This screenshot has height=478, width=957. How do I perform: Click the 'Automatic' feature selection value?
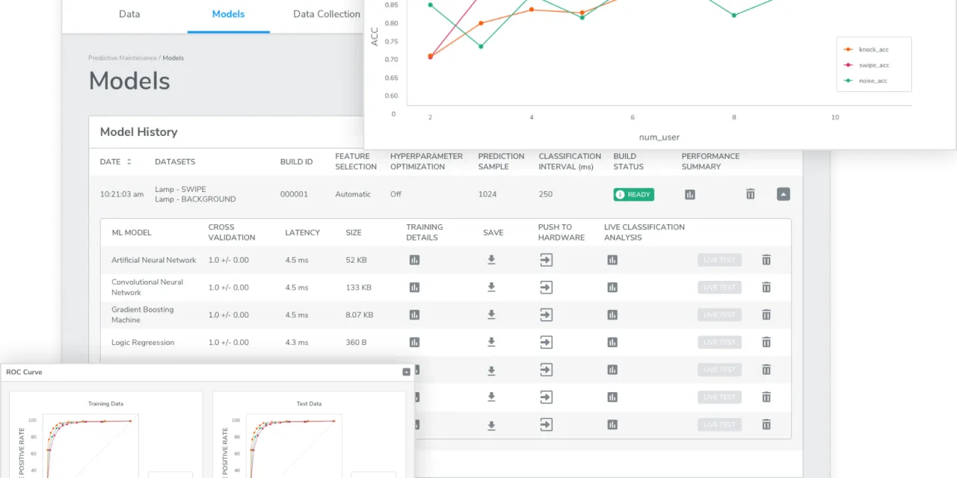tap(353, 194)
